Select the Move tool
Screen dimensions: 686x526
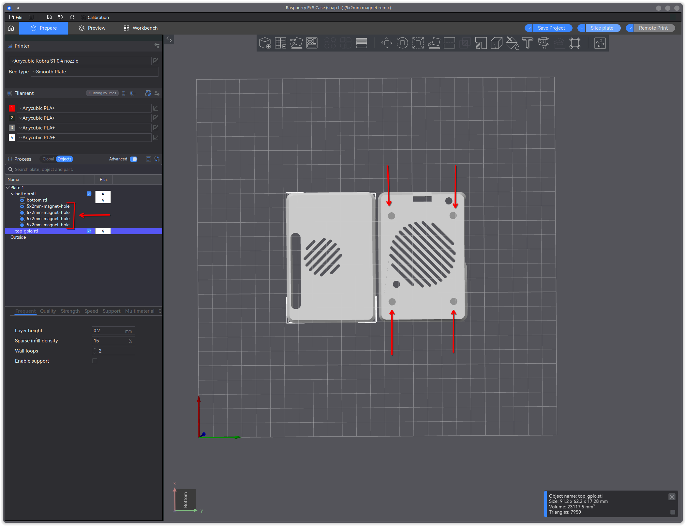(387, 43)
